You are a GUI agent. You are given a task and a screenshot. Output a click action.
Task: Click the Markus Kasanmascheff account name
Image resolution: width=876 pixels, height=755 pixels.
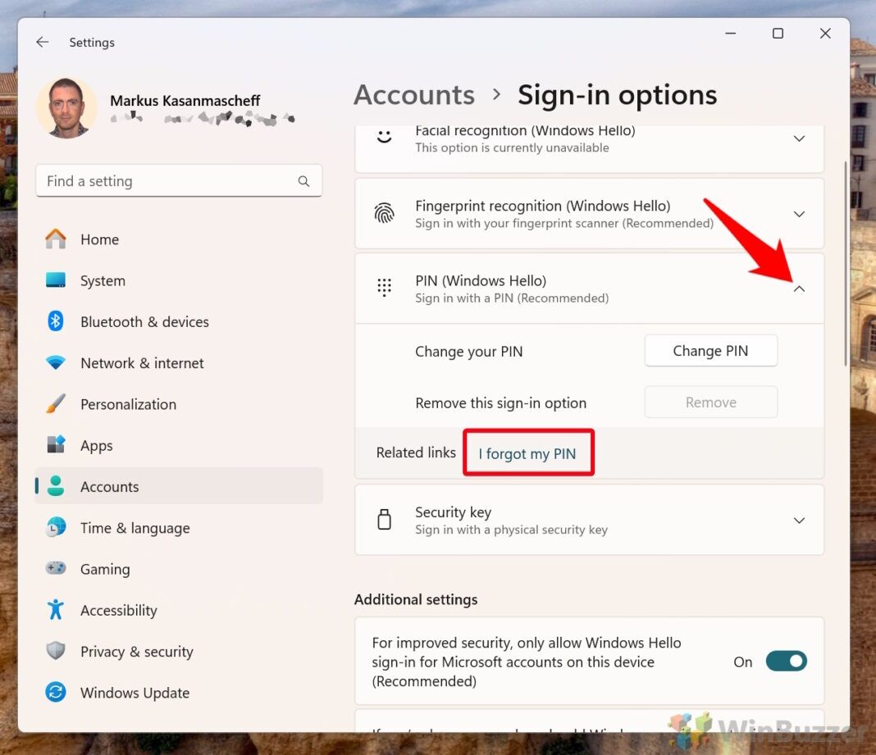click(185, 101)
